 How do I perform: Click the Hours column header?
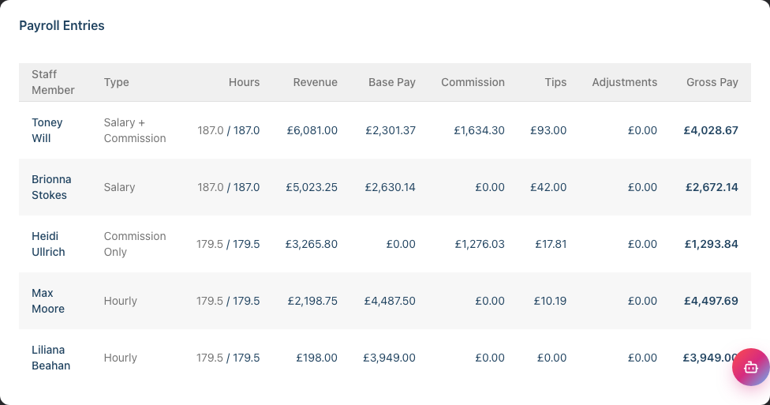coord(244,82)
